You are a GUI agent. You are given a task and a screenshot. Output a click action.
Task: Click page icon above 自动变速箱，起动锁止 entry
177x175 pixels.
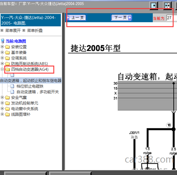pyautogui.click(x=12, y=75)
